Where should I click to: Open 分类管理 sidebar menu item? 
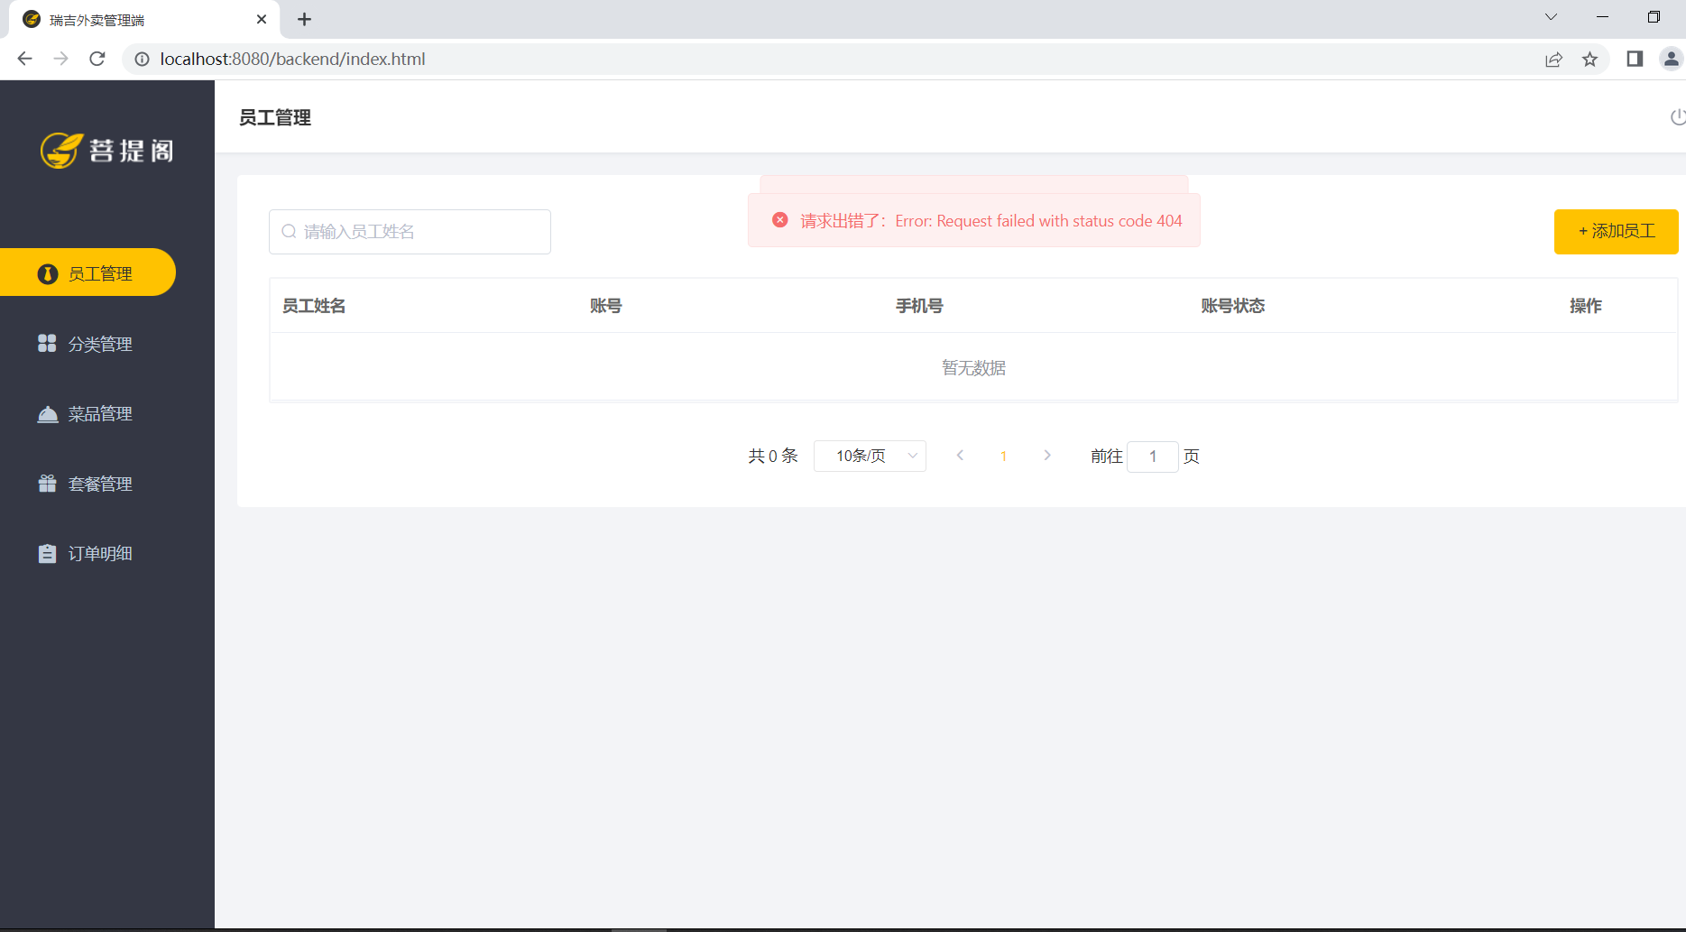click(88, 344)
